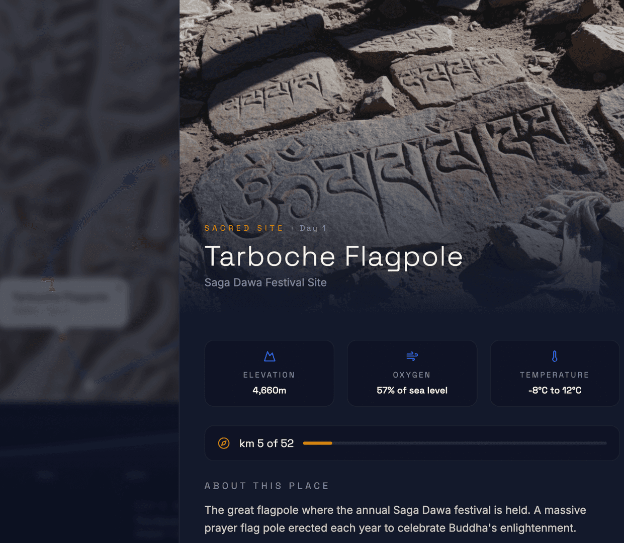Click the thermometer temperature icon
This screenshot has width=624, height=543.
pyautogui.click(x=555, y=356)
